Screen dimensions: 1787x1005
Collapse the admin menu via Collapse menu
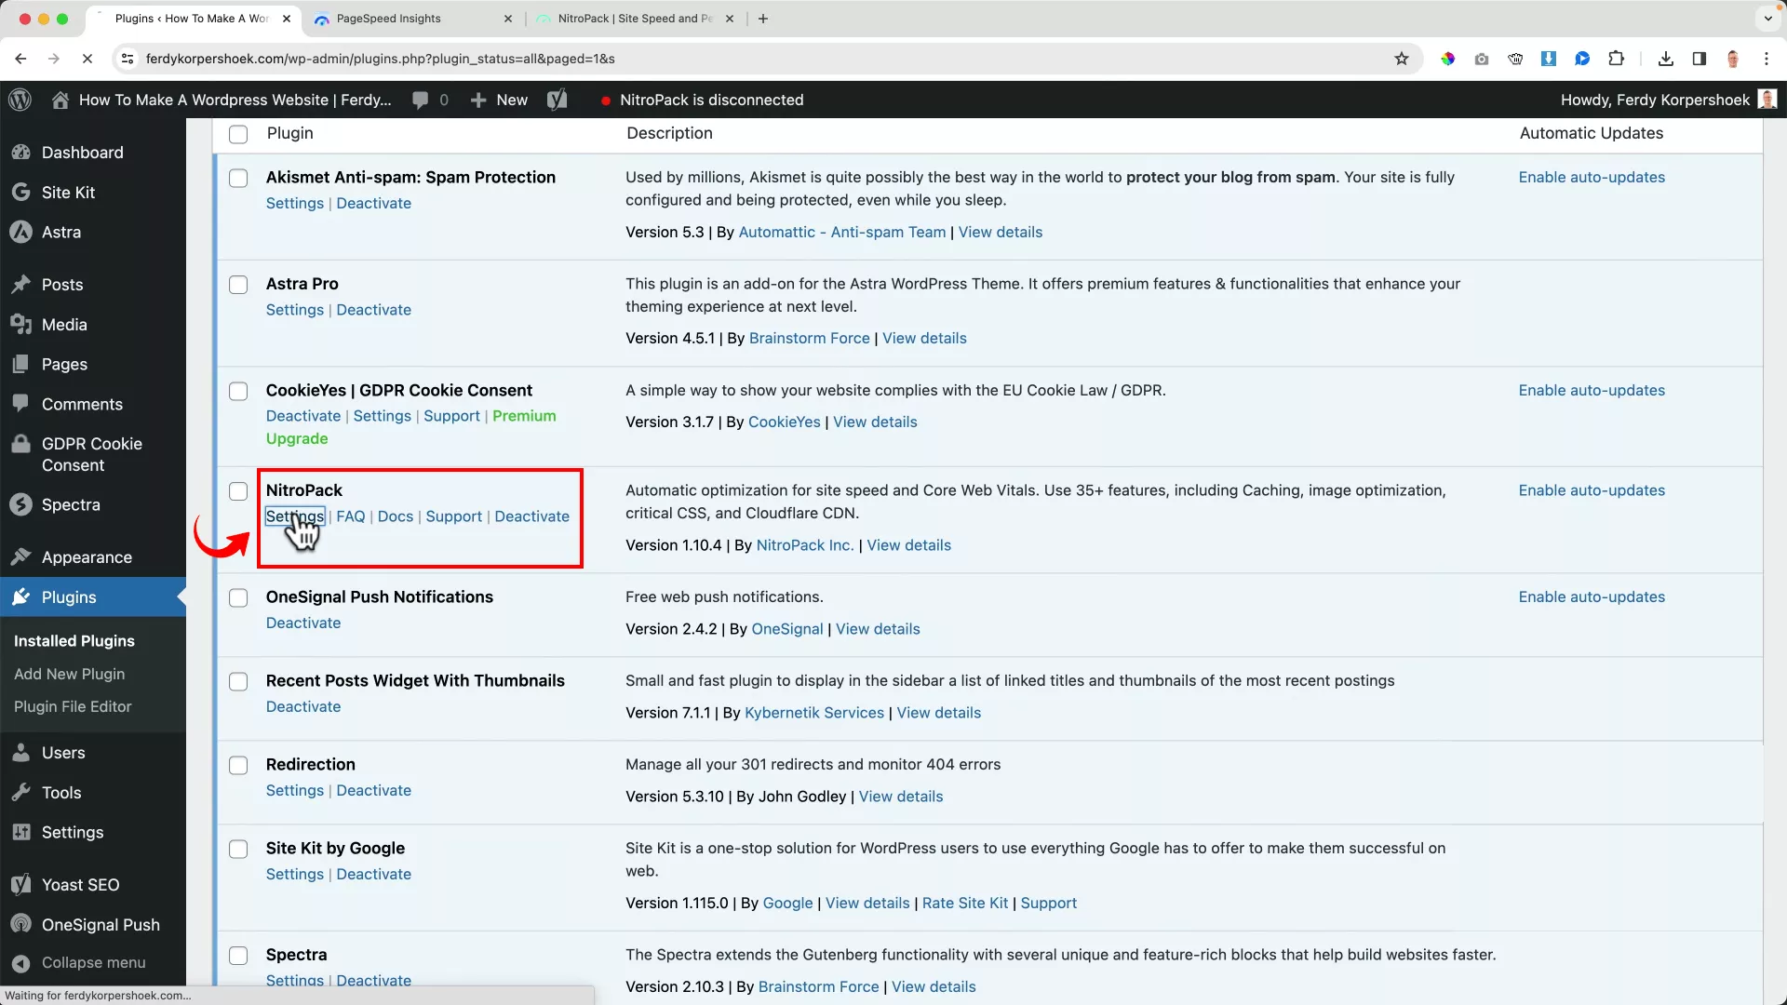[93, 962]
